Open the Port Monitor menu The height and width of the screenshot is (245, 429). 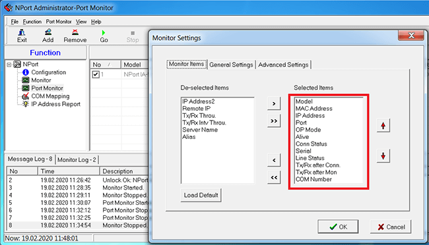(59, 22)
